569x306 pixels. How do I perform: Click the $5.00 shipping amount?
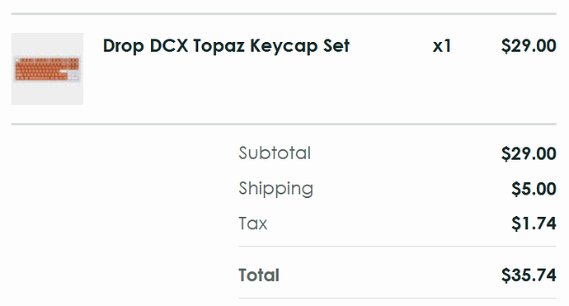(x=534, y=189)
